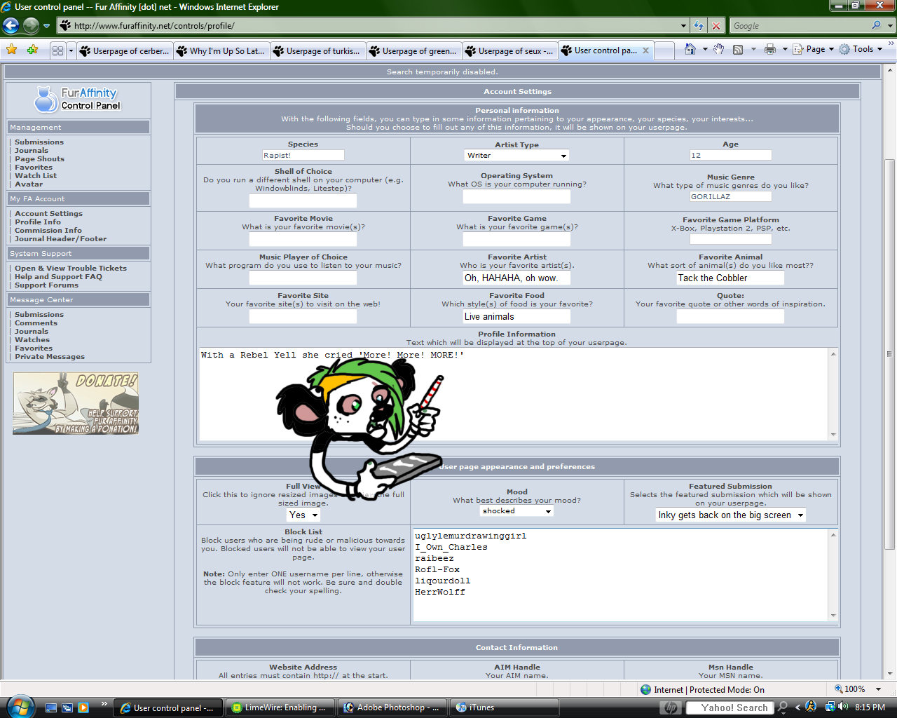Switch to the Why I'm Up So Late tab
Image resolution: width=897 pixels, height=718 pixels.
click(221, 50)
